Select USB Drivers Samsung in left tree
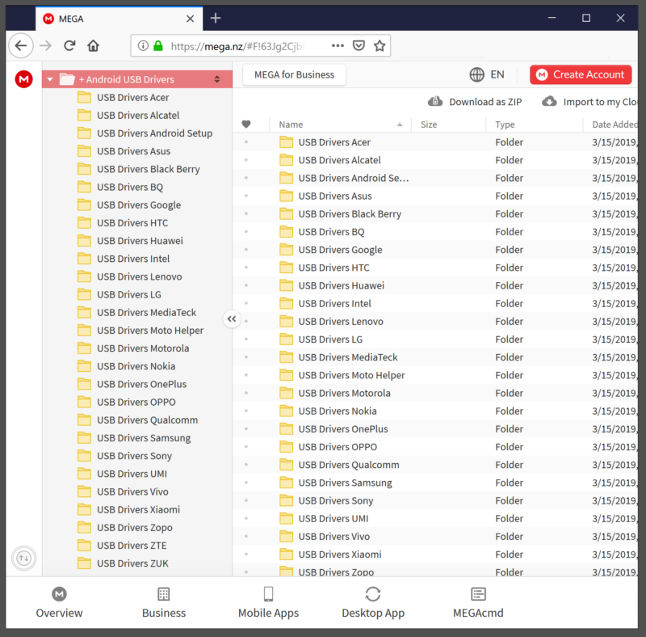 (x=143, y=438)
